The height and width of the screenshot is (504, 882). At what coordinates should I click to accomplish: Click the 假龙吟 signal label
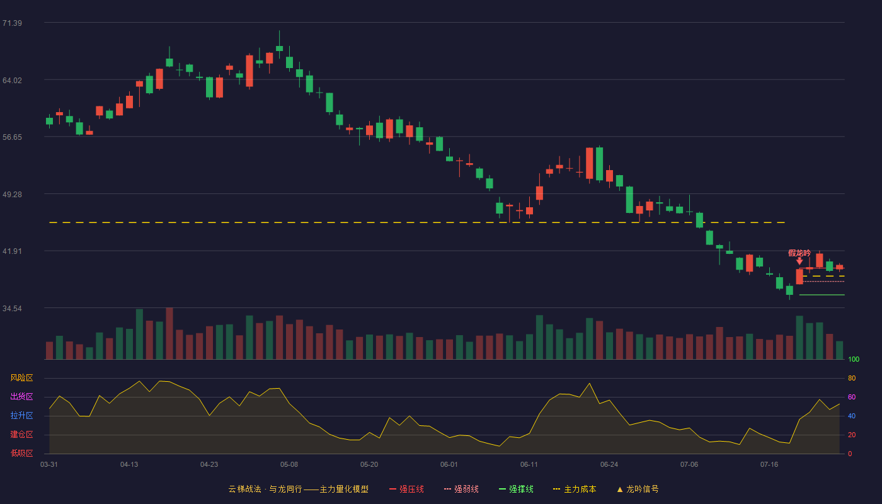(799, 253)
